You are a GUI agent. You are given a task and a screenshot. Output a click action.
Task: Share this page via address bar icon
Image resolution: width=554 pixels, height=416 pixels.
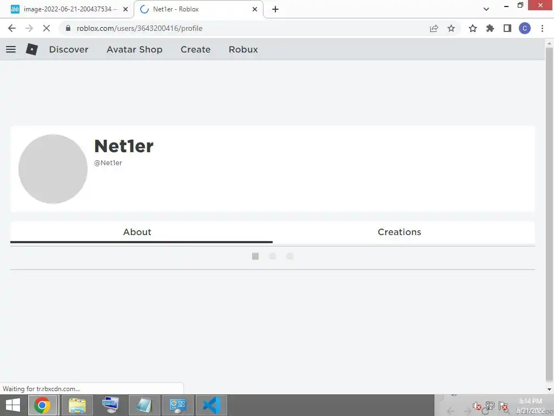pos(434,28)
